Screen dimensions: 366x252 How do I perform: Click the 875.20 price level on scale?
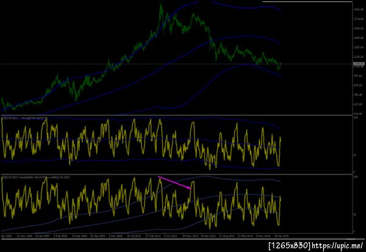[x=359, y=85]
